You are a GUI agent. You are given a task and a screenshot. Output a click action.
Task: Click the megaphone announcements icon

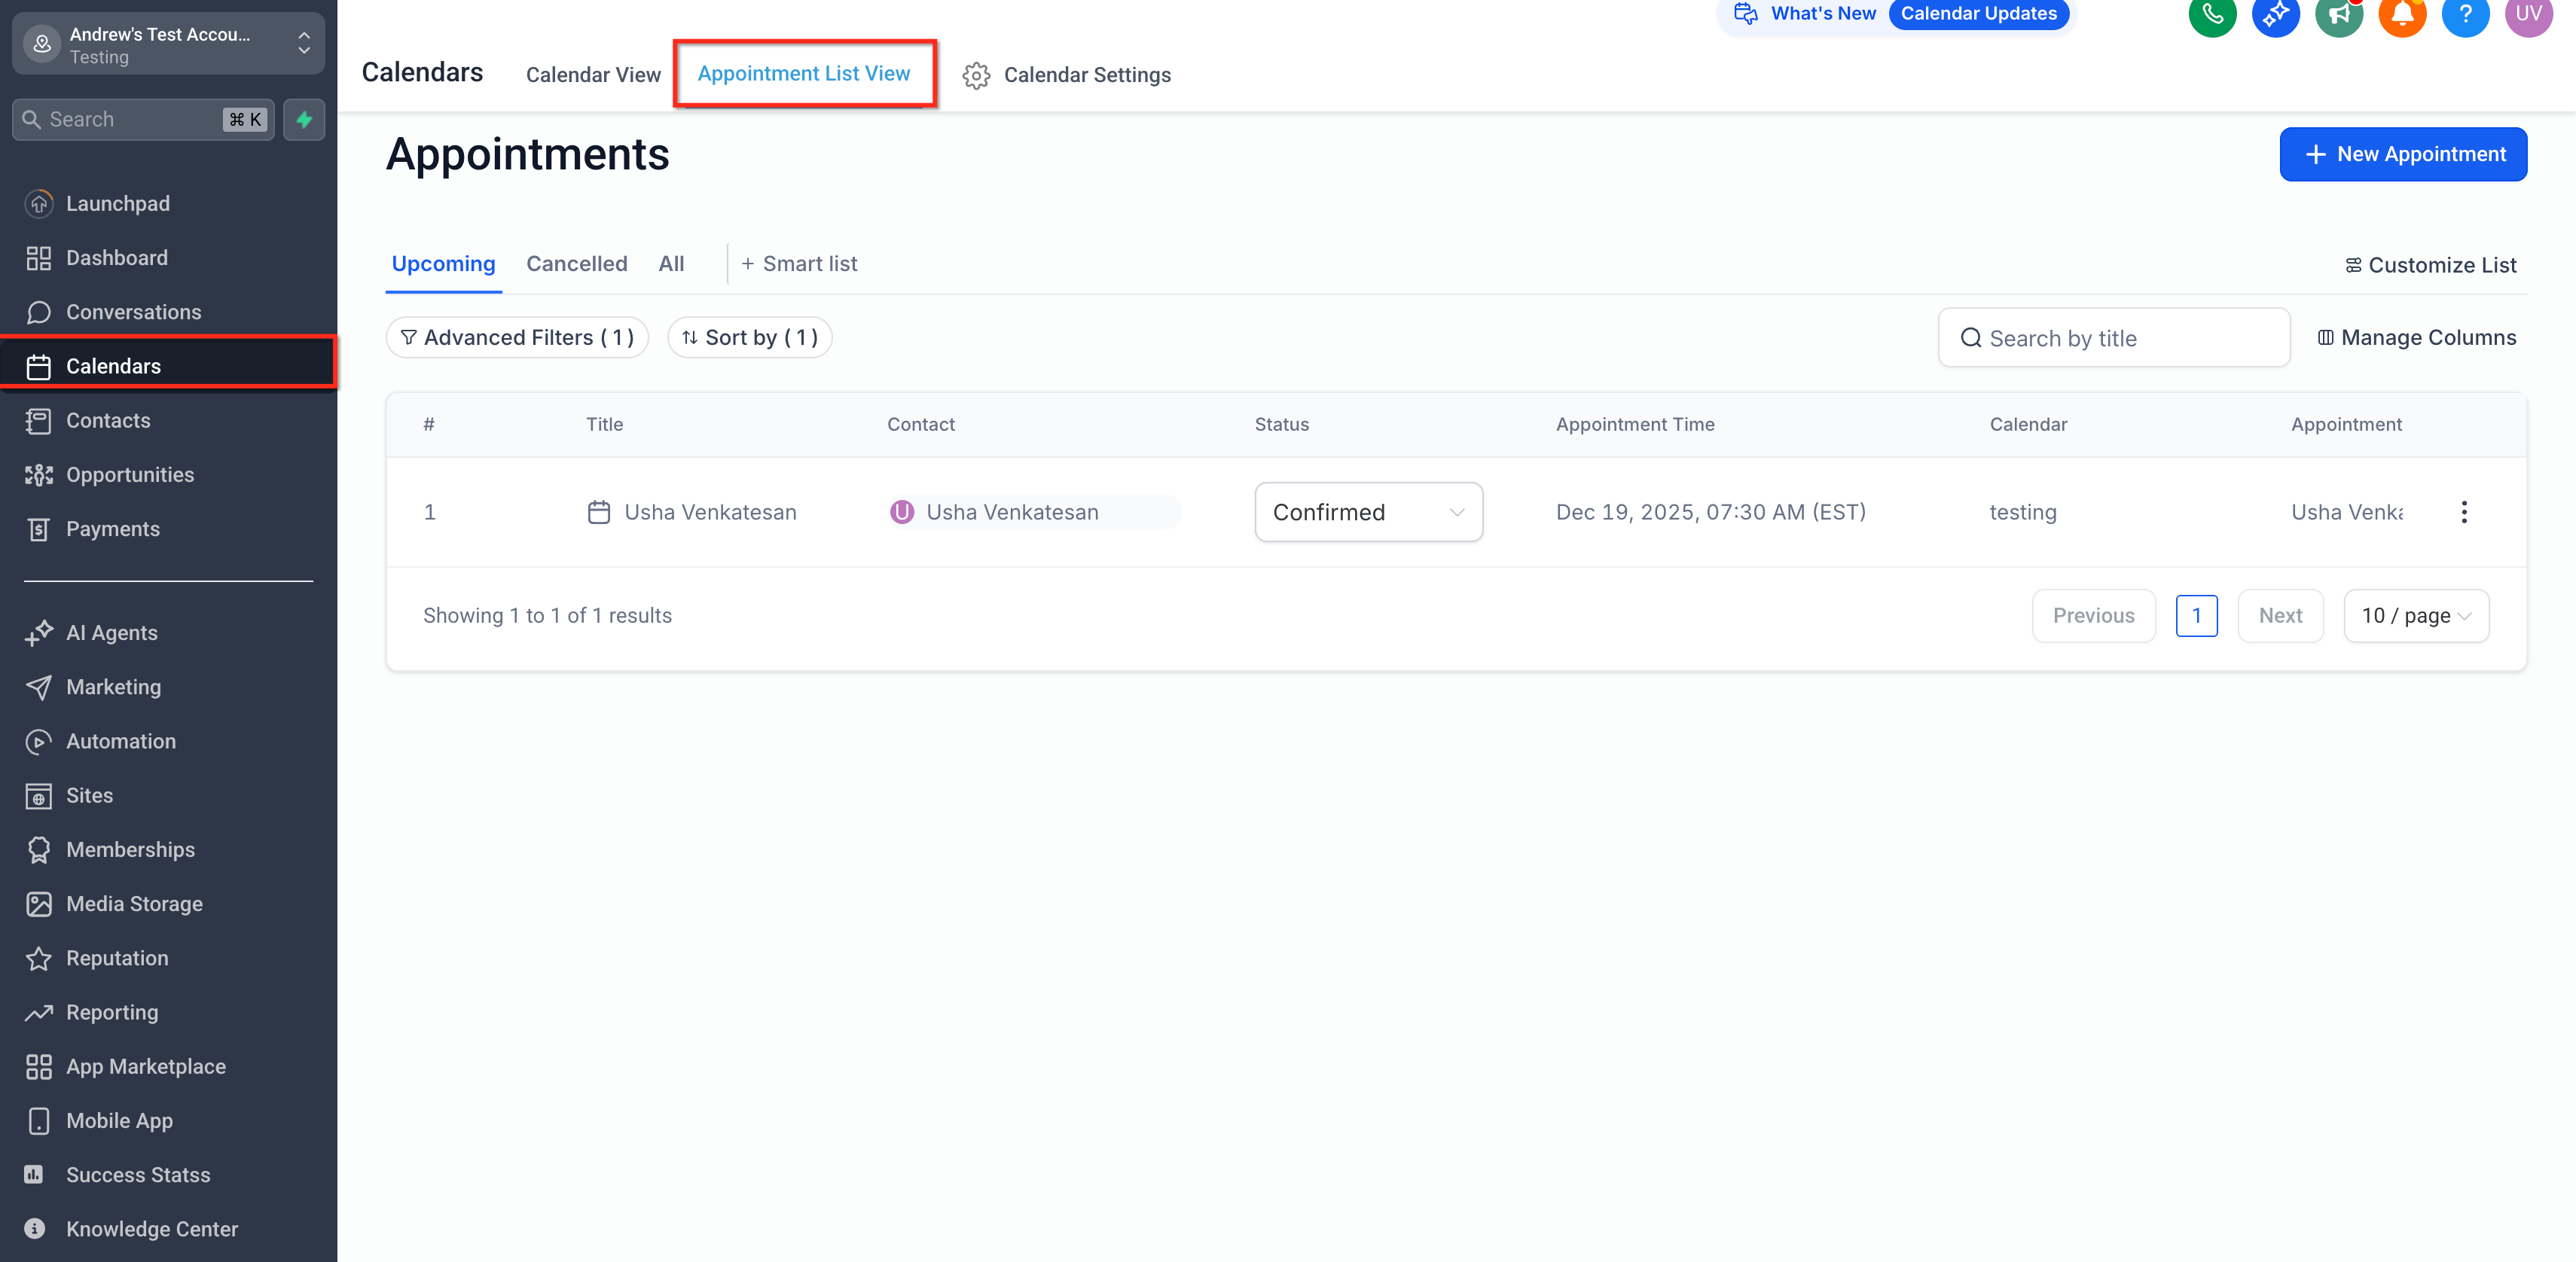tap(2339, 14)
